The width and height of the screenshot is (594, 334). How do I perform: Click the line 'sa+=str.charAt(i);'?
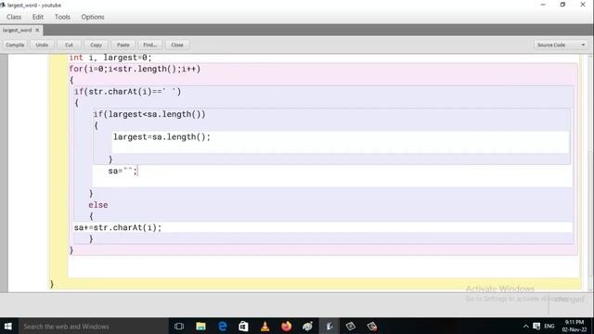[x=118, y=227]
